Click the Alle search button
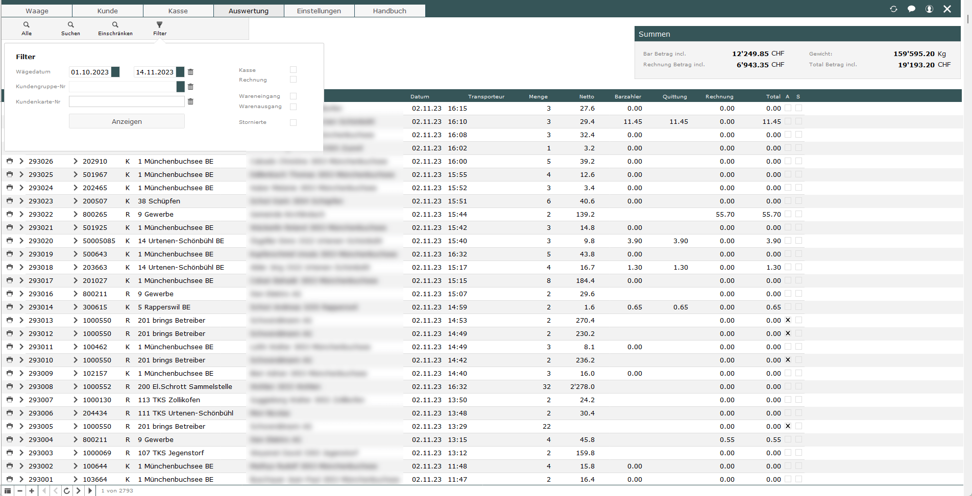This screenshot has width=972, height=496. pos(27,29)
